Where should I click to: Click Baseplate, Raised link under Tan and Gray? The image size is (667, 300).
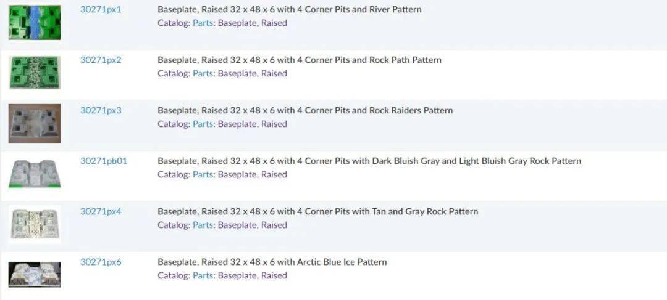[253, 225]
